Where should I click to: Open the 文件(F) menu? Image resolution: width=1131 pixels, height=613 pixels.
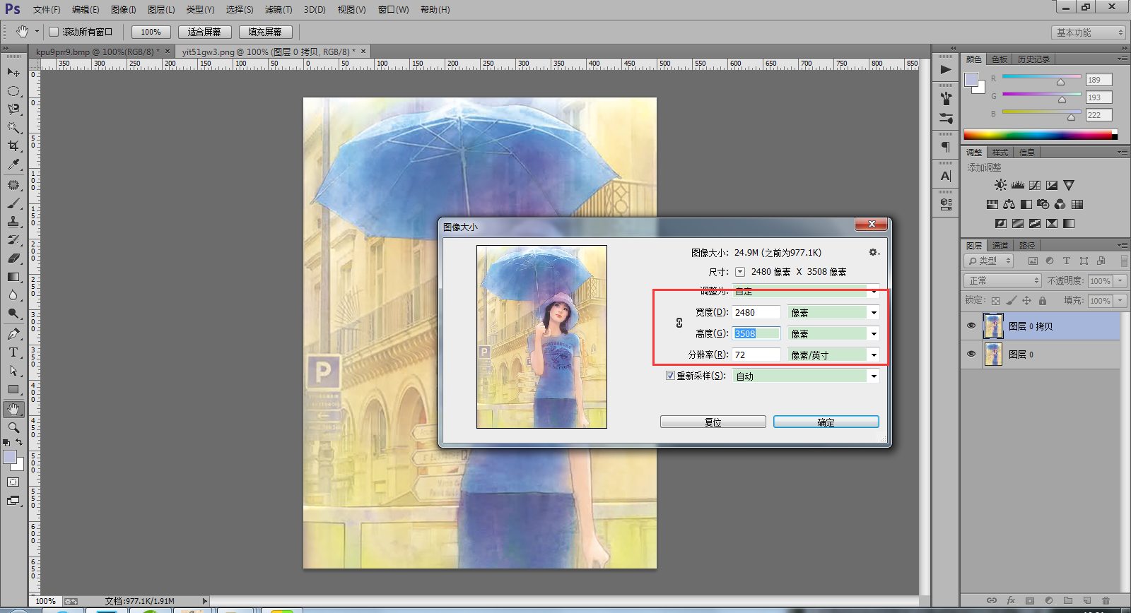[x=47, y=10]
